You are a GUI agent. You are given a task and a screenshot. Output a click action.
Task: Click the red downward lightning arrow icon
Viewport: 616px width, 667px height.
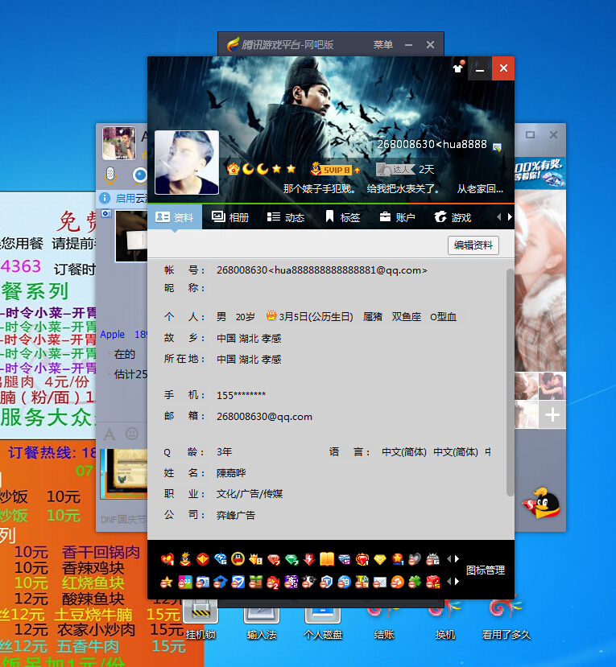(x=309, y=559)
